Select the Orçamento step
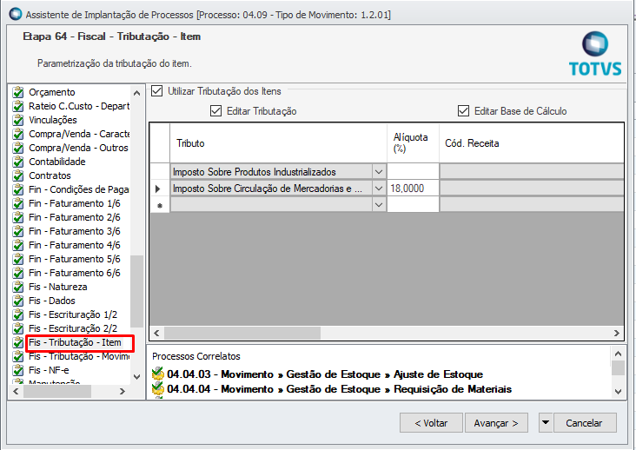 coord(52,92)
